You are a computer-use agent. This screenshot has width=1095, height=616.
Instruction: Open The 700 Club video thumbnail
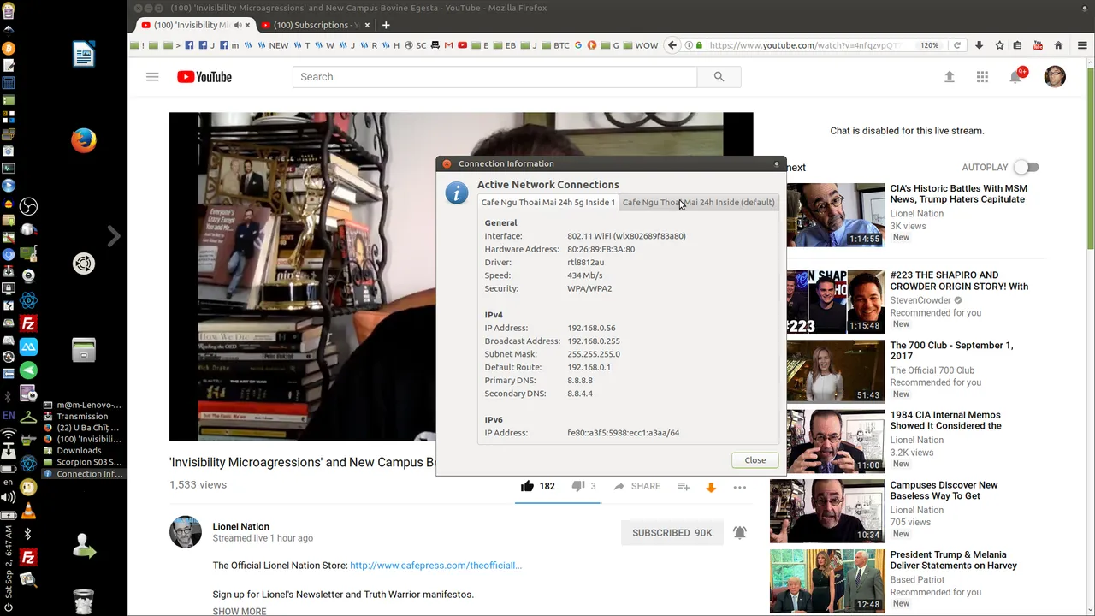(836, 371)
